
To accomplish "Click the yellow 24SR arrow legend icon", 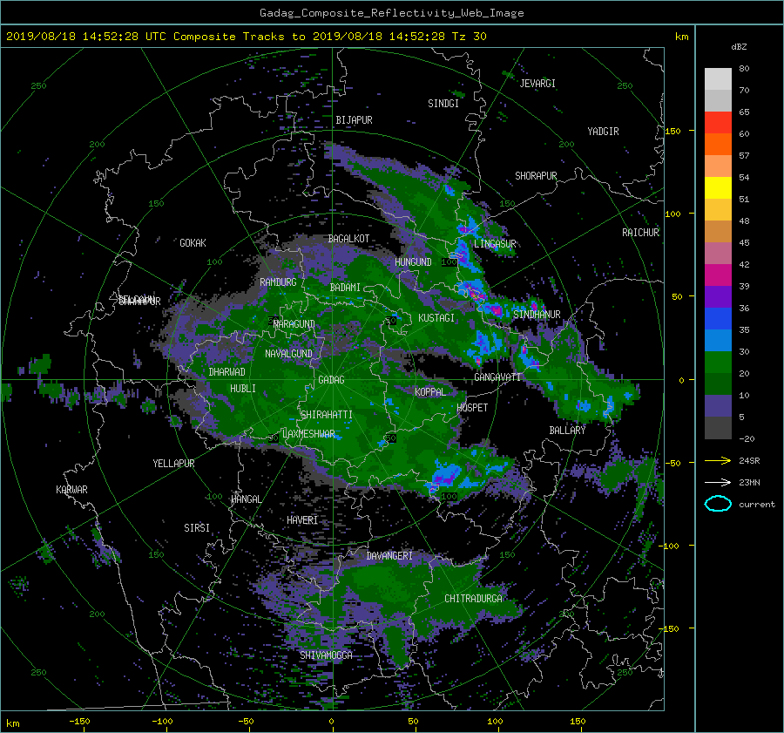I will (718, 461).
